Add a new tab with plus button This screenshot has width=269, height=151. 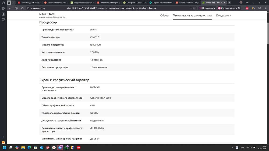point(229,3)
